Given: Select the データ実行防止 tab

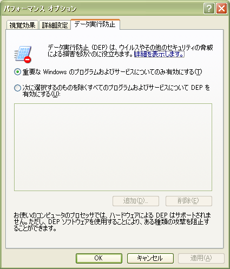Looking at the screenshot, I should [x=95, y=24].
